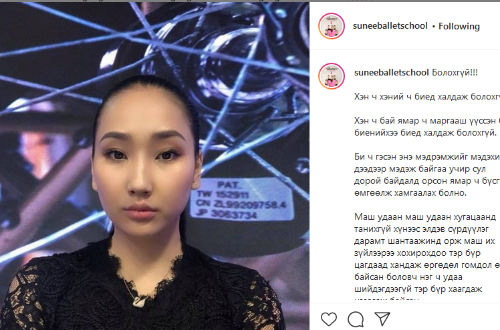Viewport: 500px width, 330px height.
Task: Click caption line дарамт шантаажинд орж маш их
Action: [x=424, y=241]
